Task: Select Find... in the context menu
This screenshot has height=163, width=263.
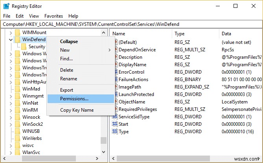Action: [x=81, y=59]
